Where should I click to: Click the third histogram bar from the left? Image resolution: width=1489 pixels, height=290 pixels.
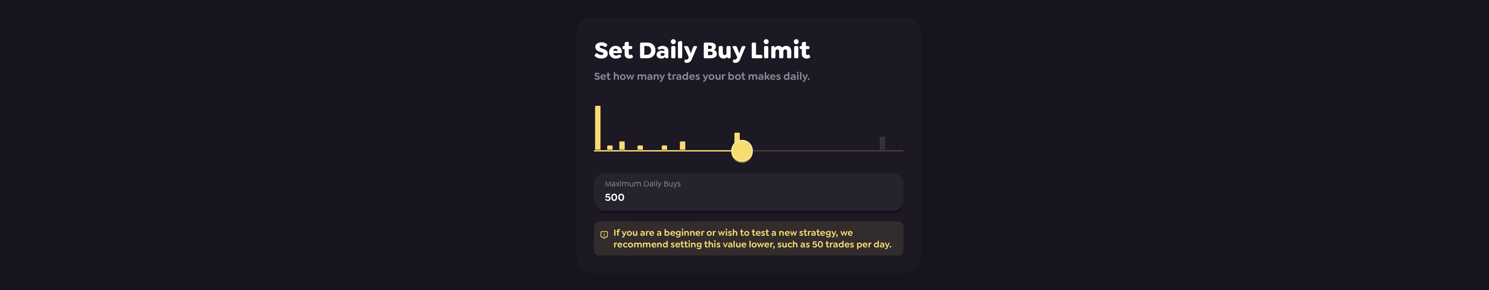tap(622, 146)
